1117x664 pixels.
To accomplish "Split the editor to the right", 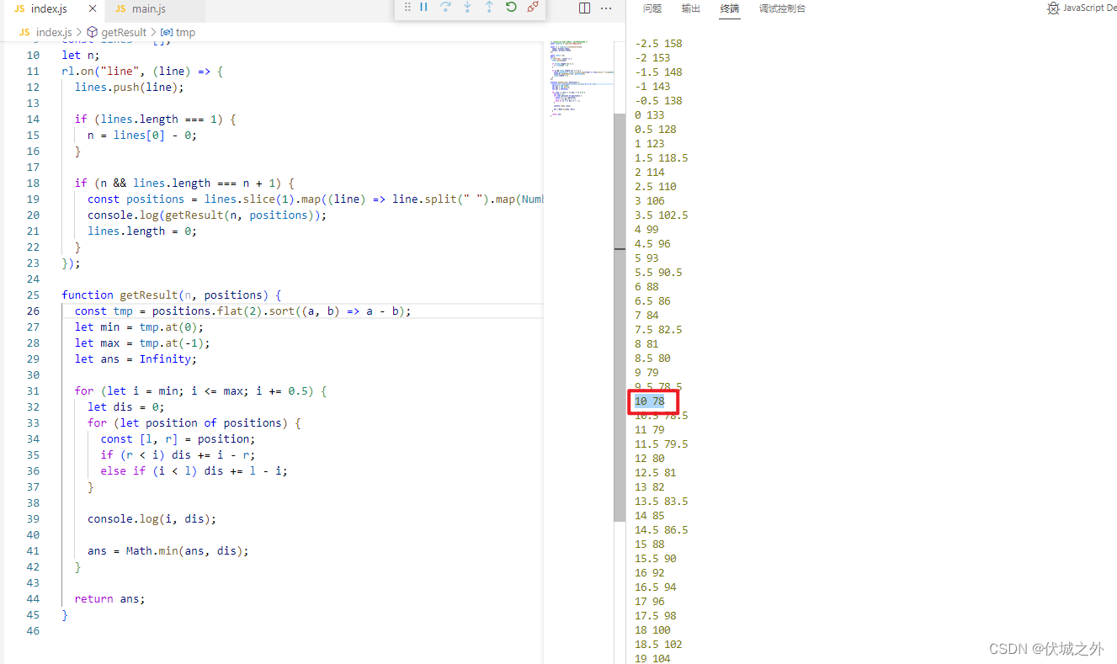I will tap(585, 8).
